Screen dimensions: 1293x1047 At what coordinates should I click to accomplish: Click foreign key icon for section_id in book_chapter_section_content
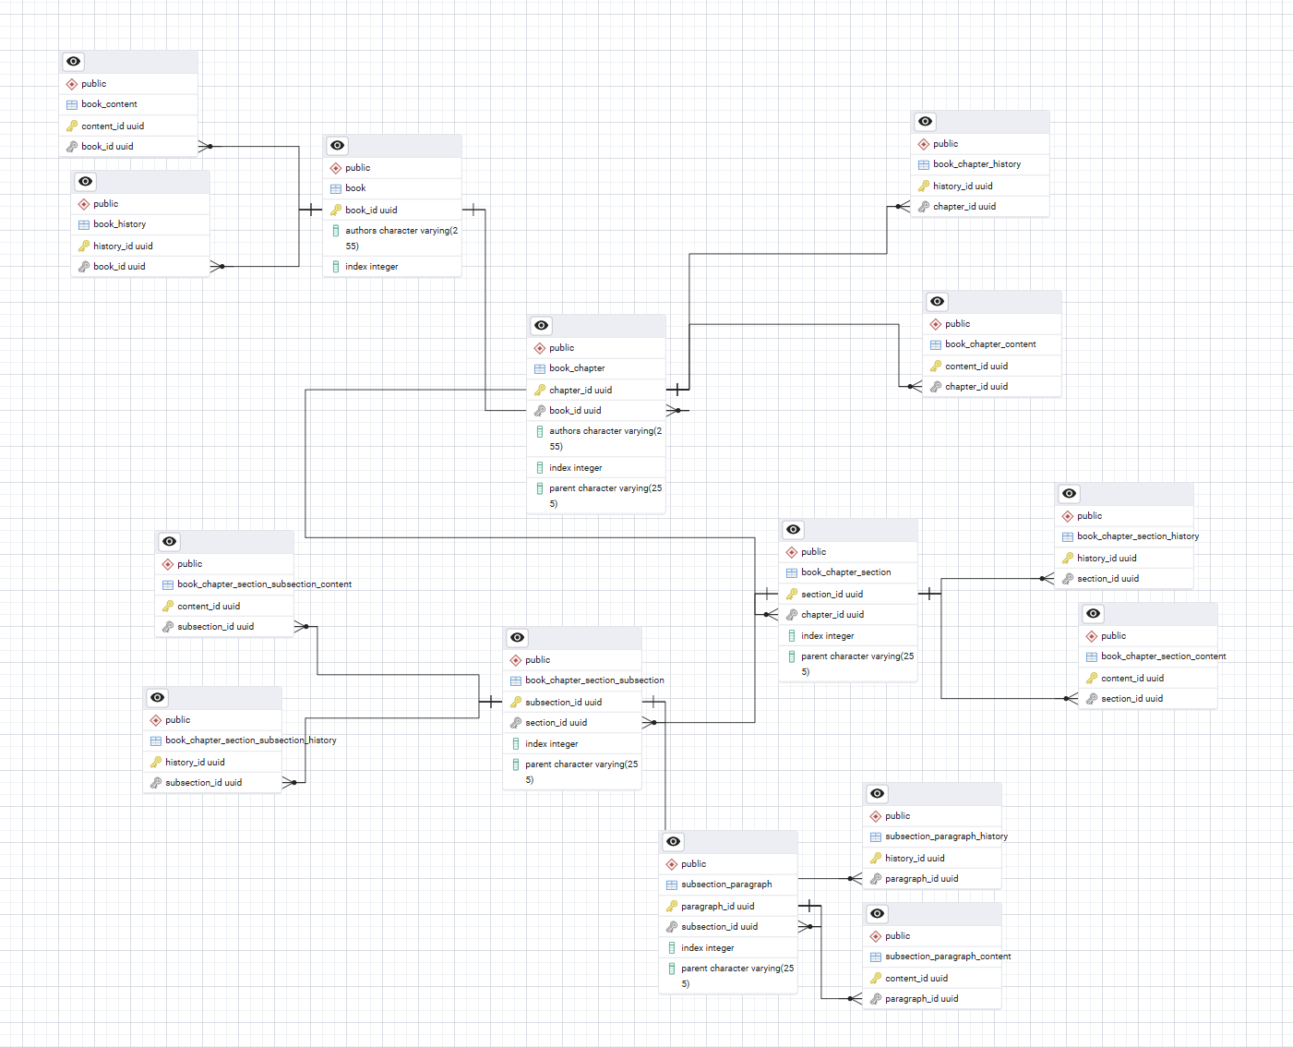pyautogui.click(x=1092, y=699)
